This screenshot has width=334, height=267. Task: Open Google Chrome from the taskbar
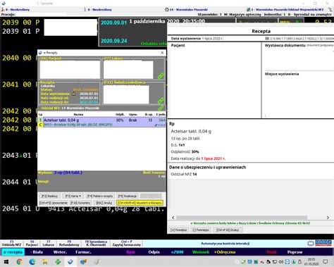coord(20,261)
